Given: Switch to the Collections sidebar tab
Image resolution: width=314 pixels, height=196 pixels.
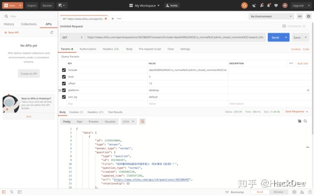Looking at the screenshot, I should point(29,24).
